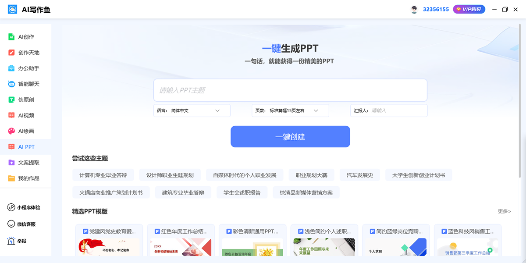
Task: Open the 红色年度工作总结 template thumbnail
Action: [x=181, y=247]
